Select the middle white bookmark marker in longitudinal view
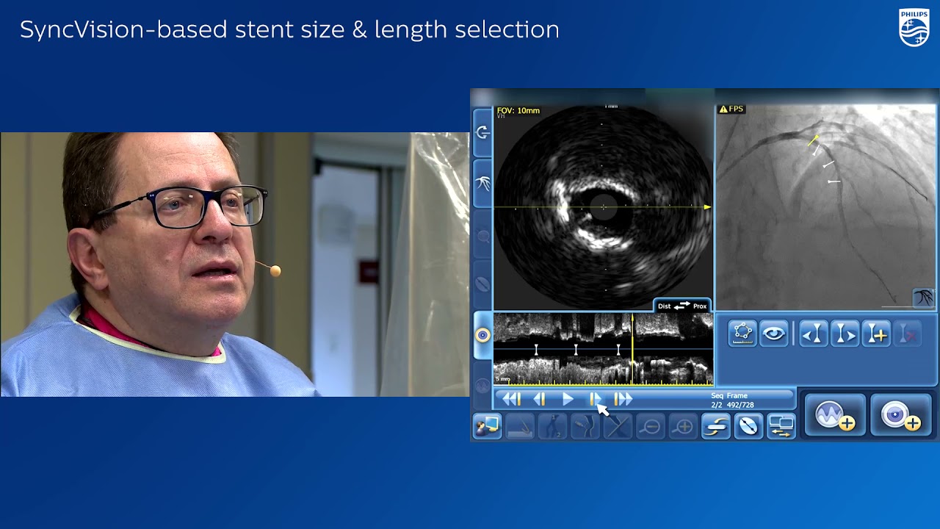This screenshot has width=940, height=529. click(576, 348)
